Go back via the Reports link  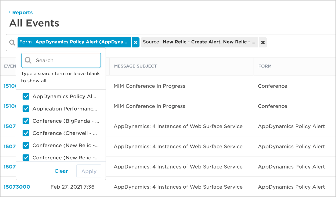click(23, 13)
